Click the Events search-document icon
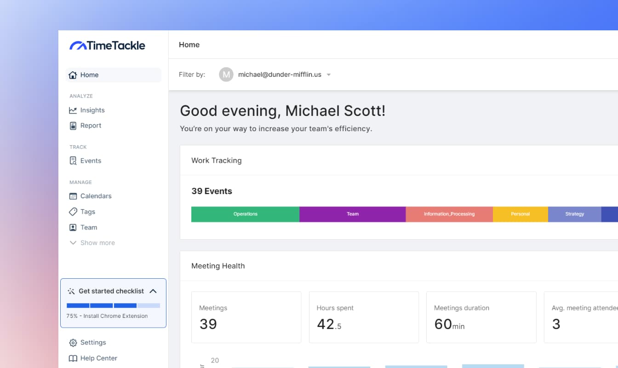This screenshot has height=368, width=618. point(73,161)
